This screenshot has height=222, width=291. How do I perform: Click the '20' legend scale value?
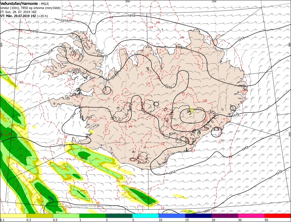pos(213,220)
